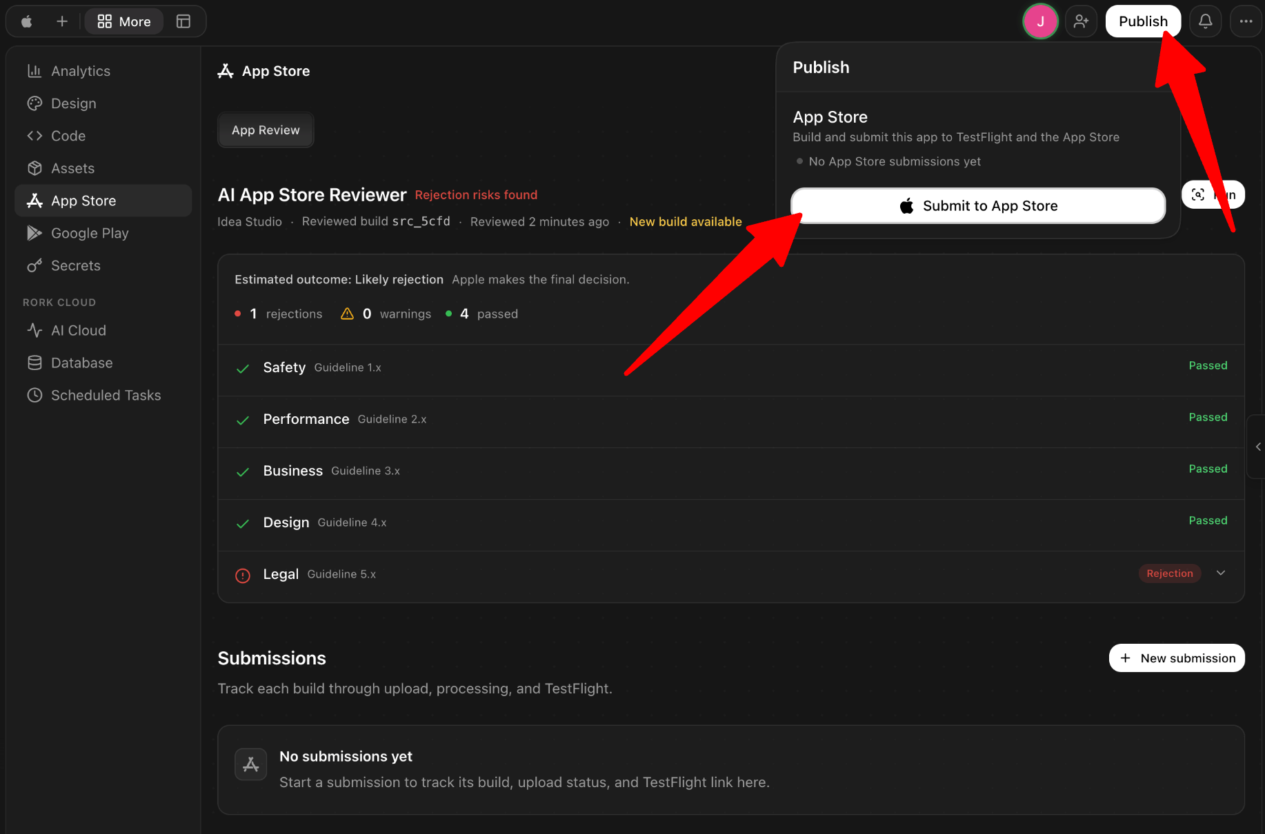
Task: Click the Idea Studio label
Action: (250, 221)
